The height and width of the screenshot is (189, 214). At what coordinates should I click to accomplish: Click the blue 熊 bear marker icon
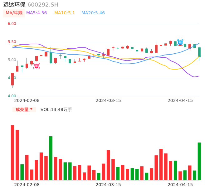click(180, 42)
